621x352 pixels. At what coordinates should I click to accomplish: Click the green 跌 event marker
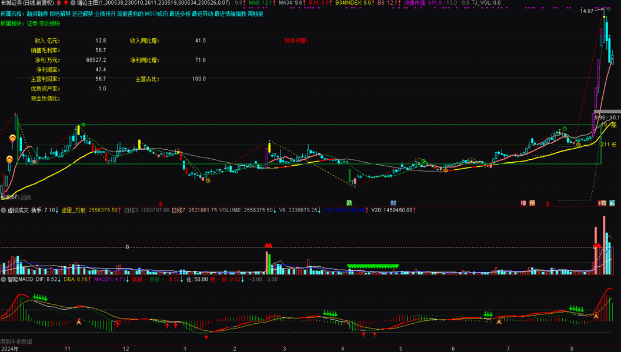click(x=349, y=203)
